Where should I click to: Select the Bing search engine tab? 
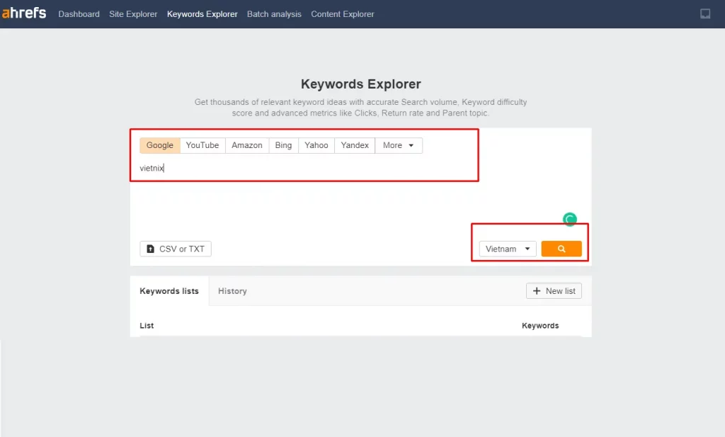point(283,145)
